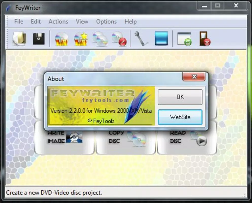Open the View menu

(x=82, y=22)
